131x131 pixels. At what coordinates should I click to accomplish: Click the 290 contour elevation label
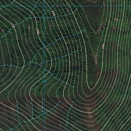coord(67,10)
